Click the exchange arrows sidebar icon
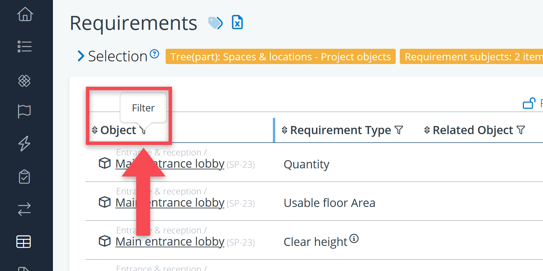This screenshot has height=271, width=543. click(x=24, y=209)
